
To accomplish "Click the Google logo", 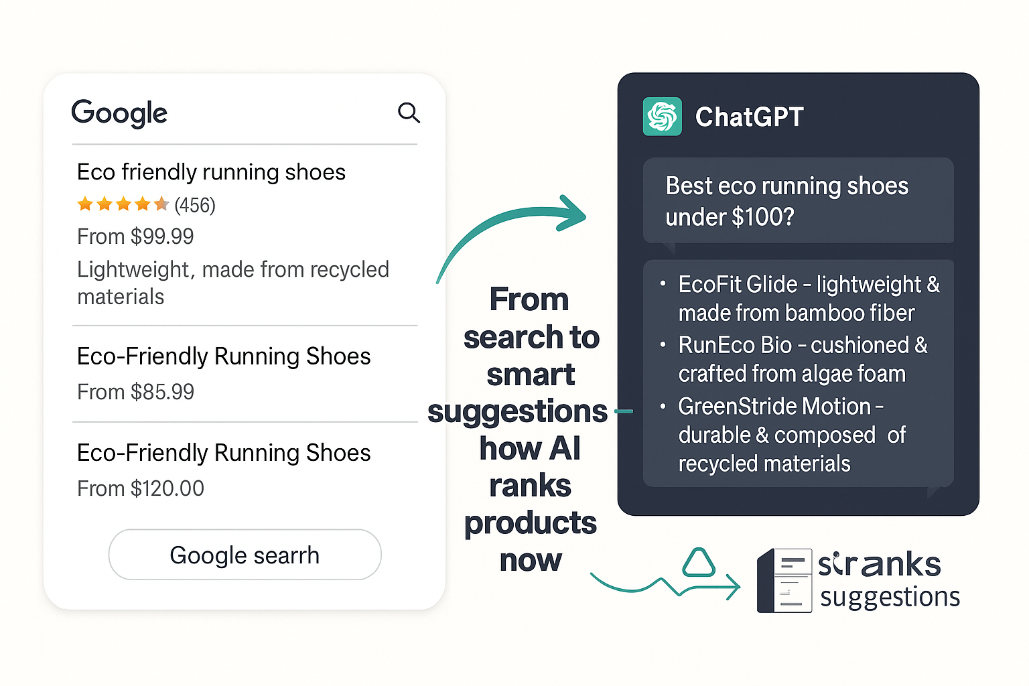I will (x=119, y=113).
